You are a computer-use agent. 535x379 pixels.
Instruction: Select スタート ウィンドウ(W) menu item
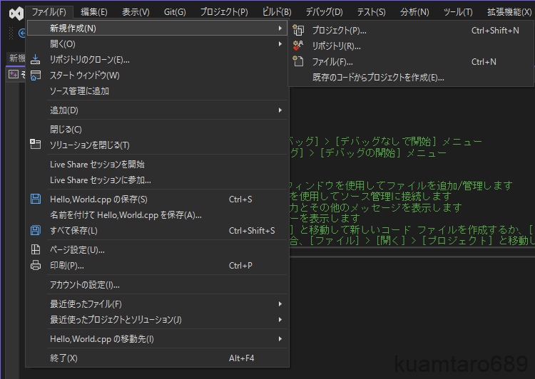click(x=157, y=76)
